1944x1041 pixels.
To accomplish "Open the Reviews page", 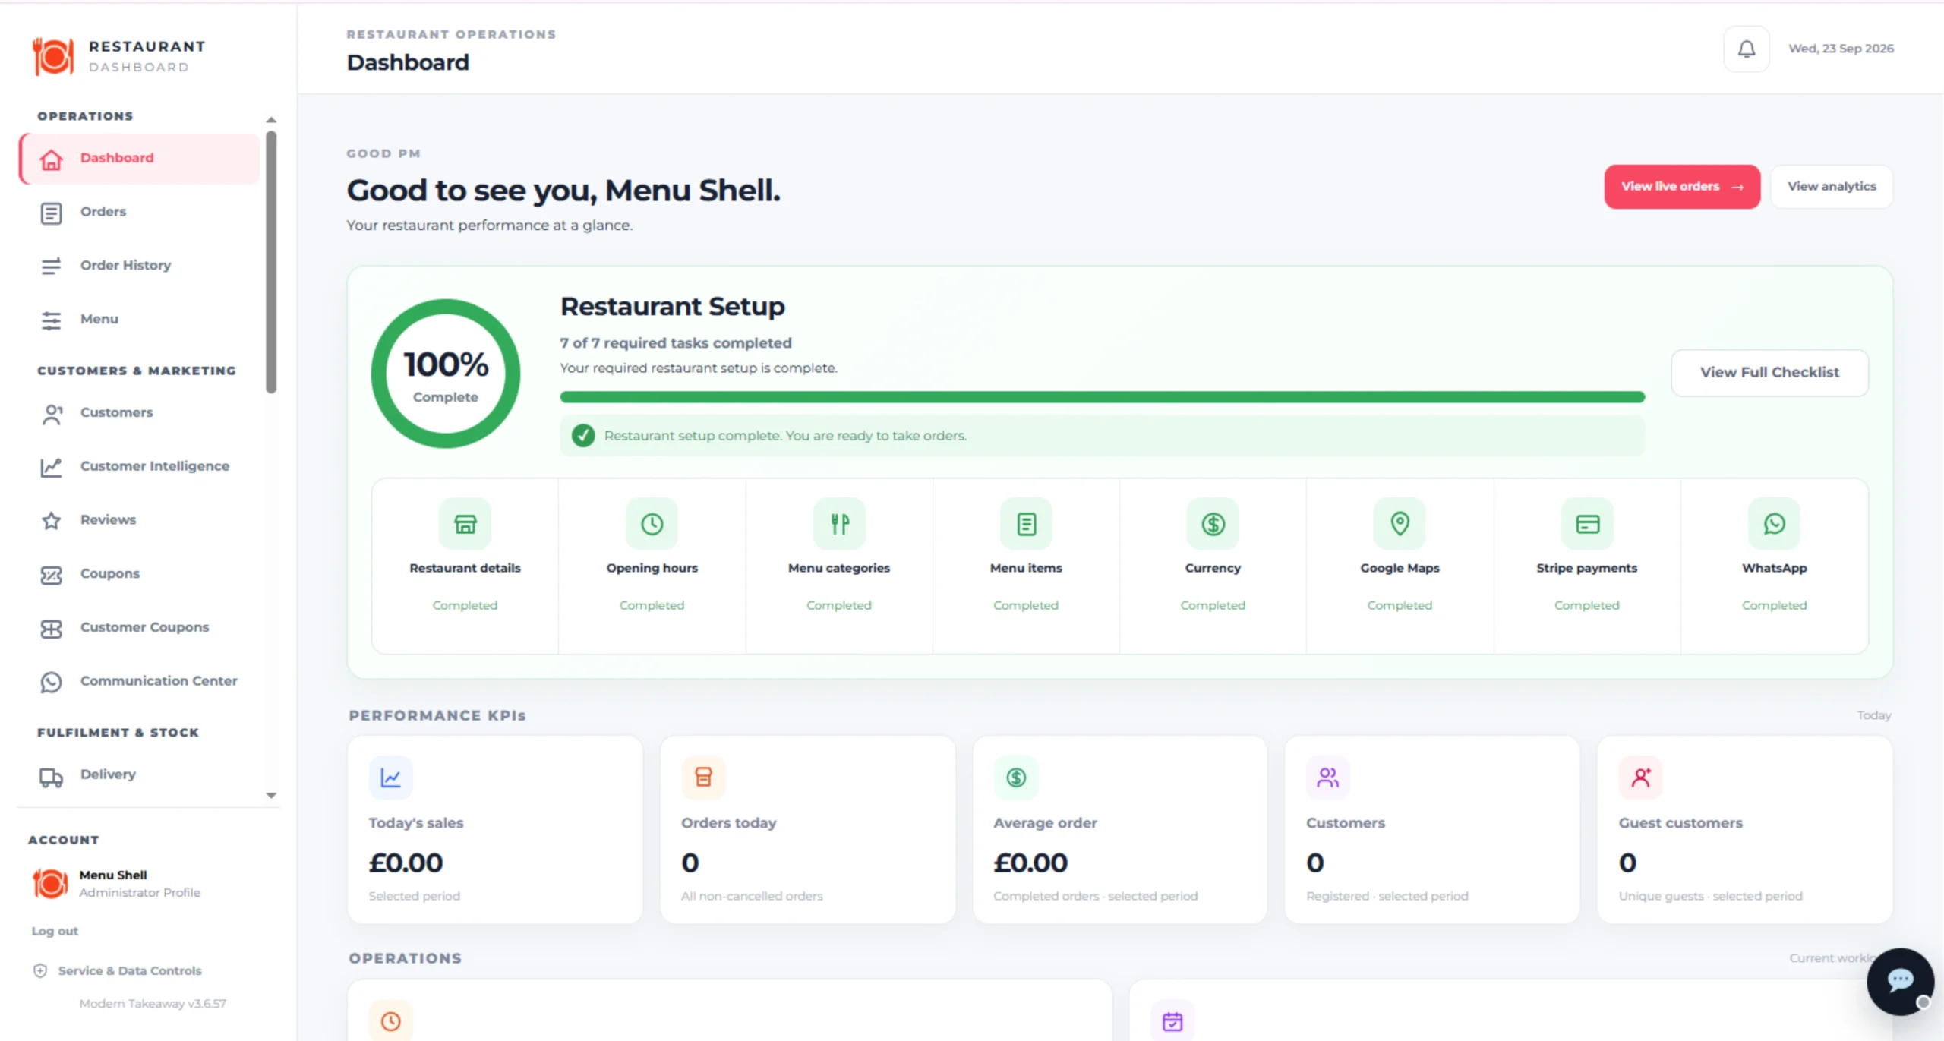I will [x=140, y=520].
